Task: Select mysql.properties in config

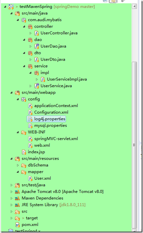Action: (x=51, y=126)
